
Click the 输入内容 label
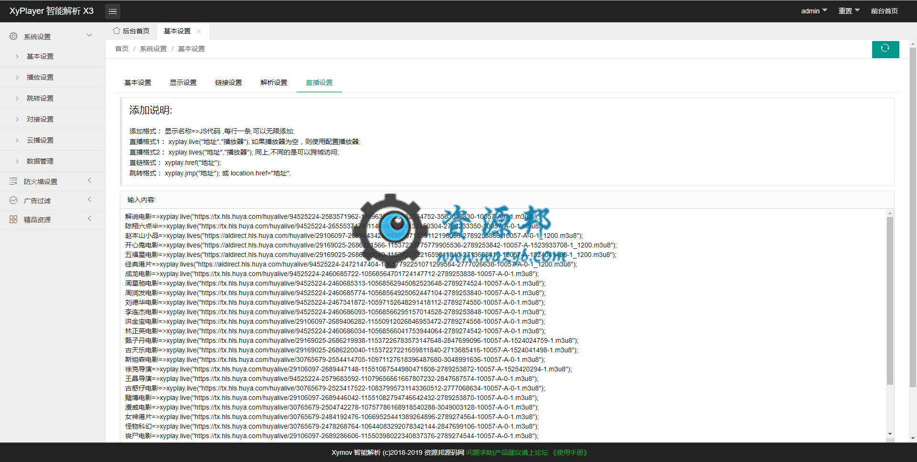[141, 200]
